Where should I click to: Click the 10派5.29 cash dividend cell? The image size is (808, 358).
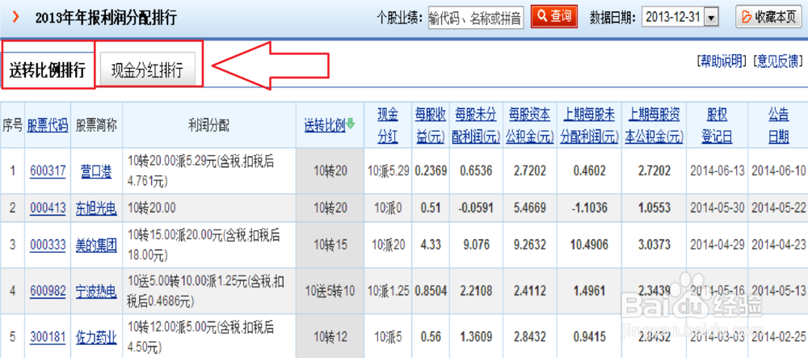coord(388,171)
